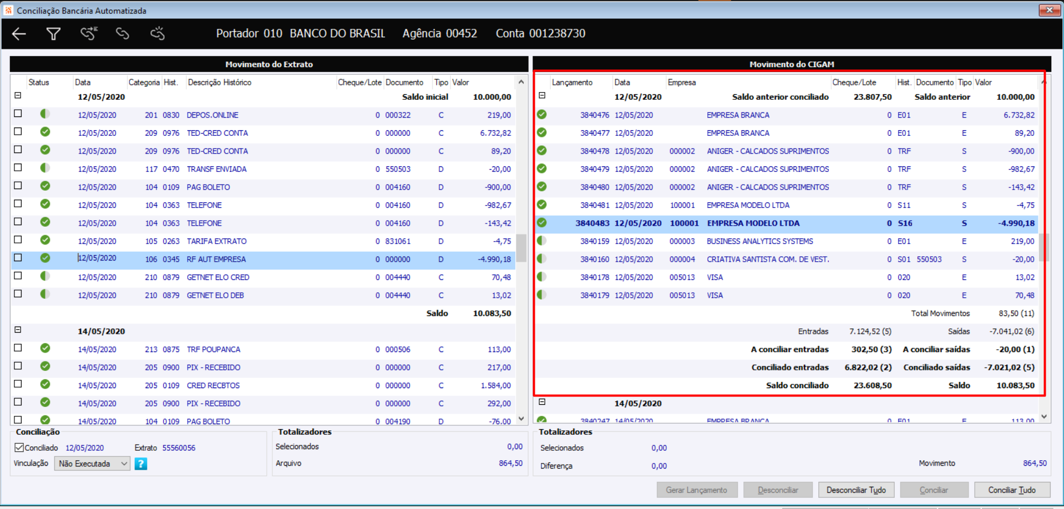
Task: Collapse the 14/05/2020 group in Movimento do CIGAM
Action: tap(542, 402)
